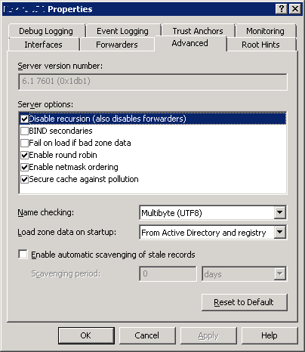Open the Event Logging tab
Image resolution: width=305 pixels, height=352 pixels.
tap(122, 31)
